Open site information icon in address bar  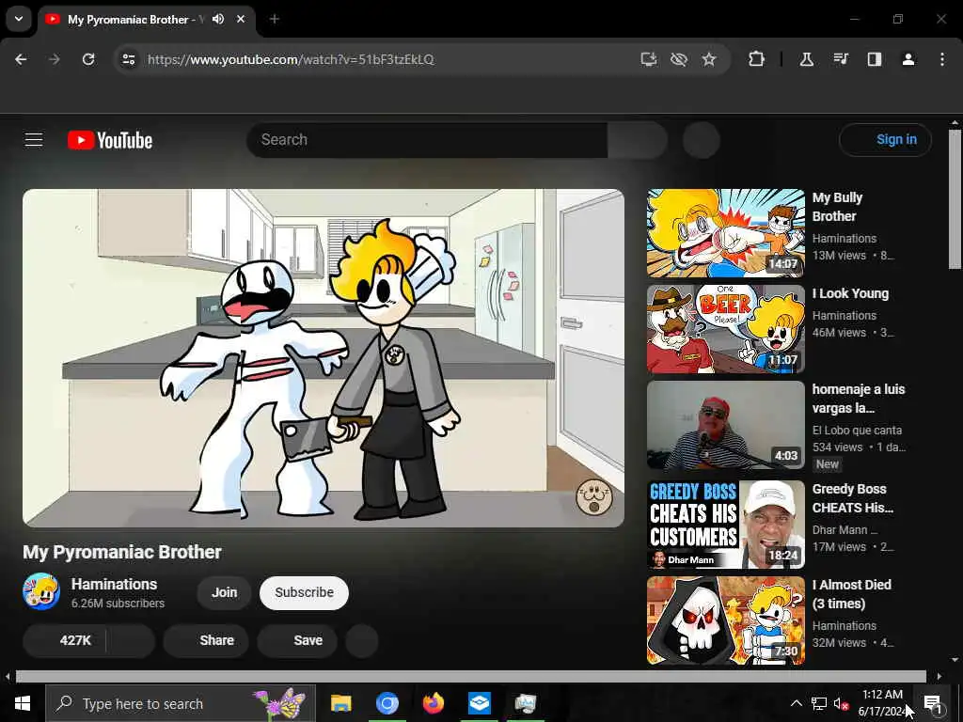coord(128,59)
